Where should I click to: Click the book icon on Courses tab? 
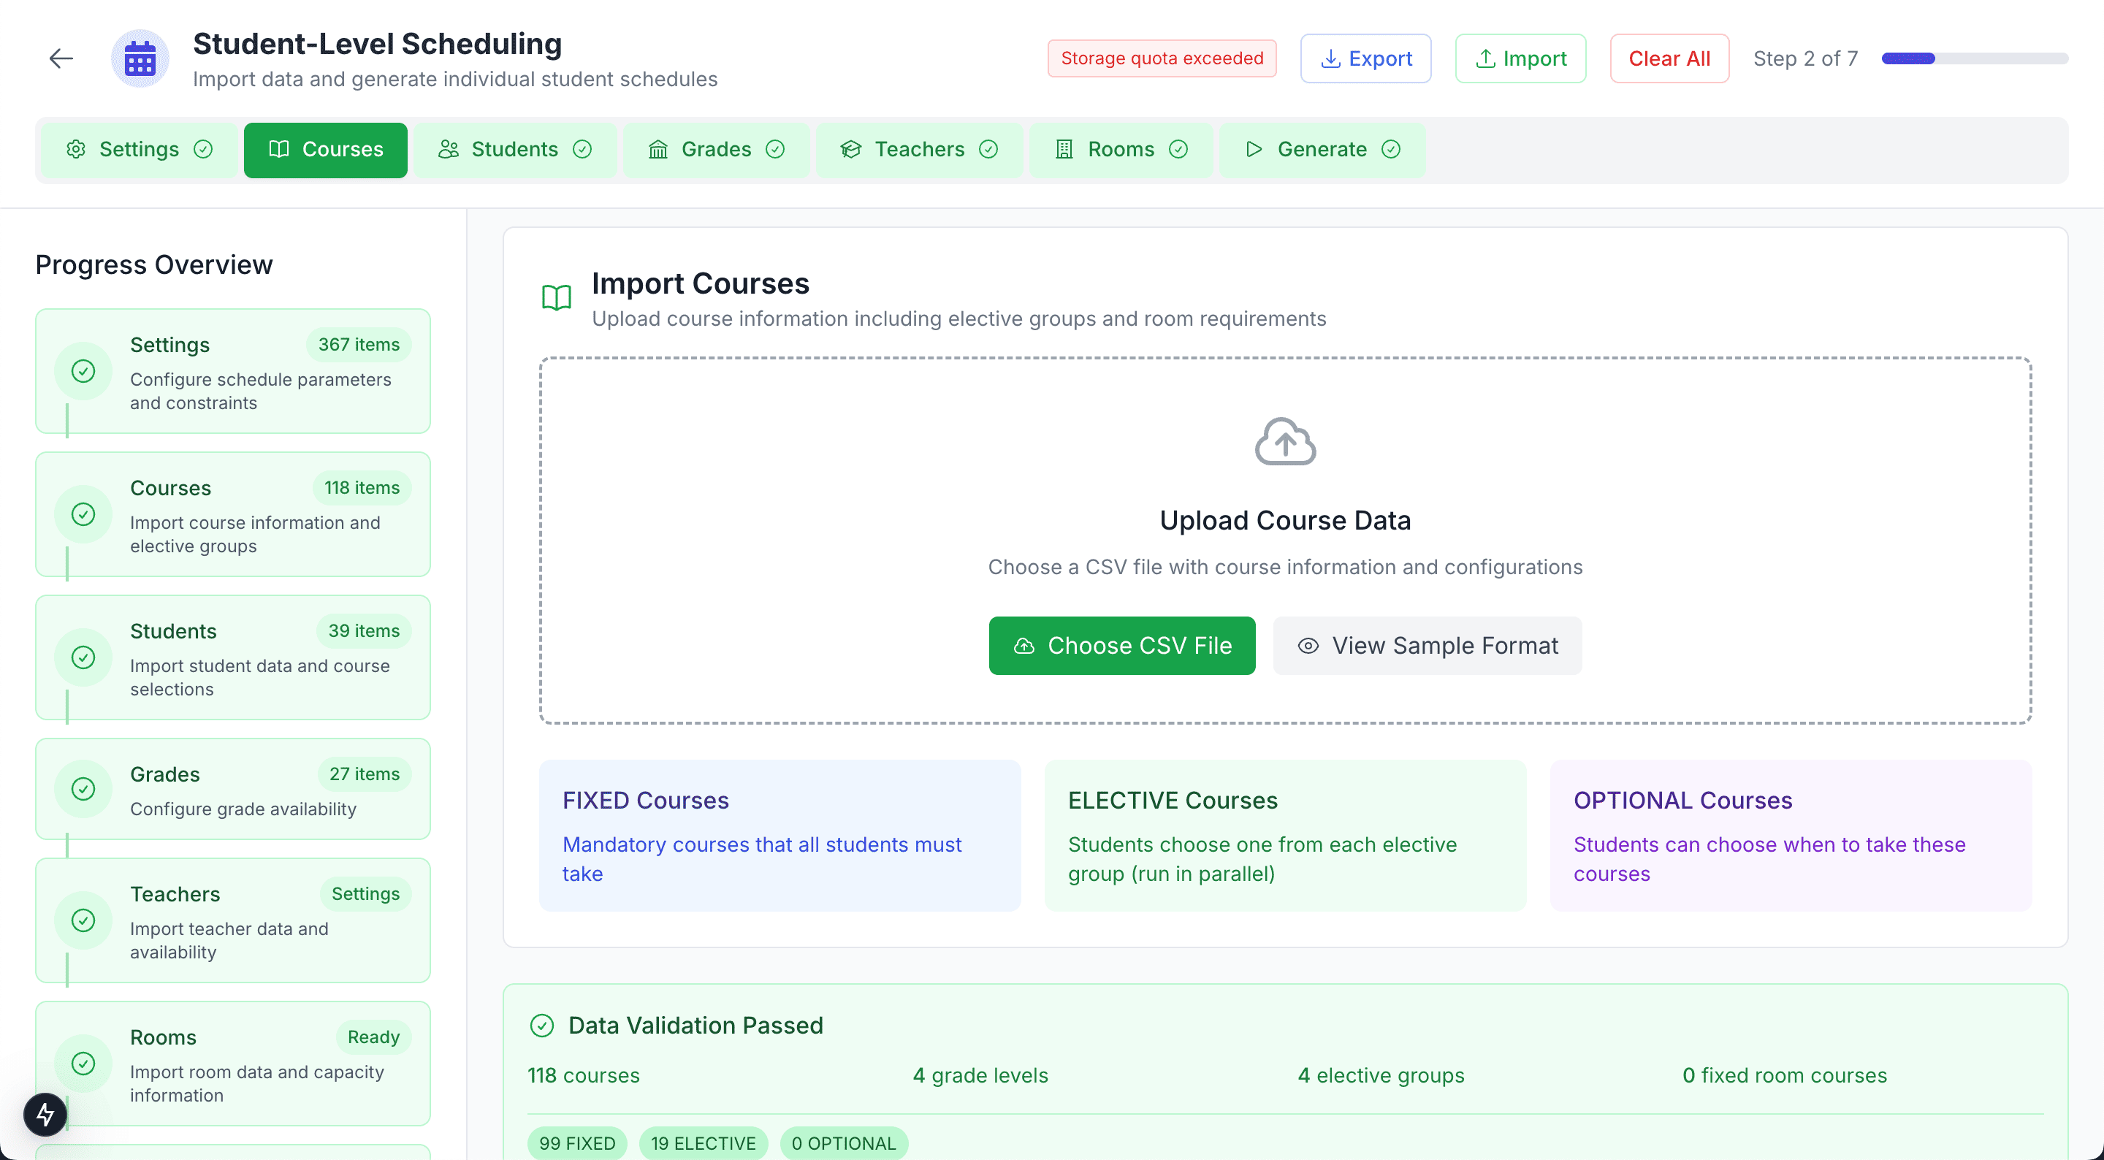278,150
